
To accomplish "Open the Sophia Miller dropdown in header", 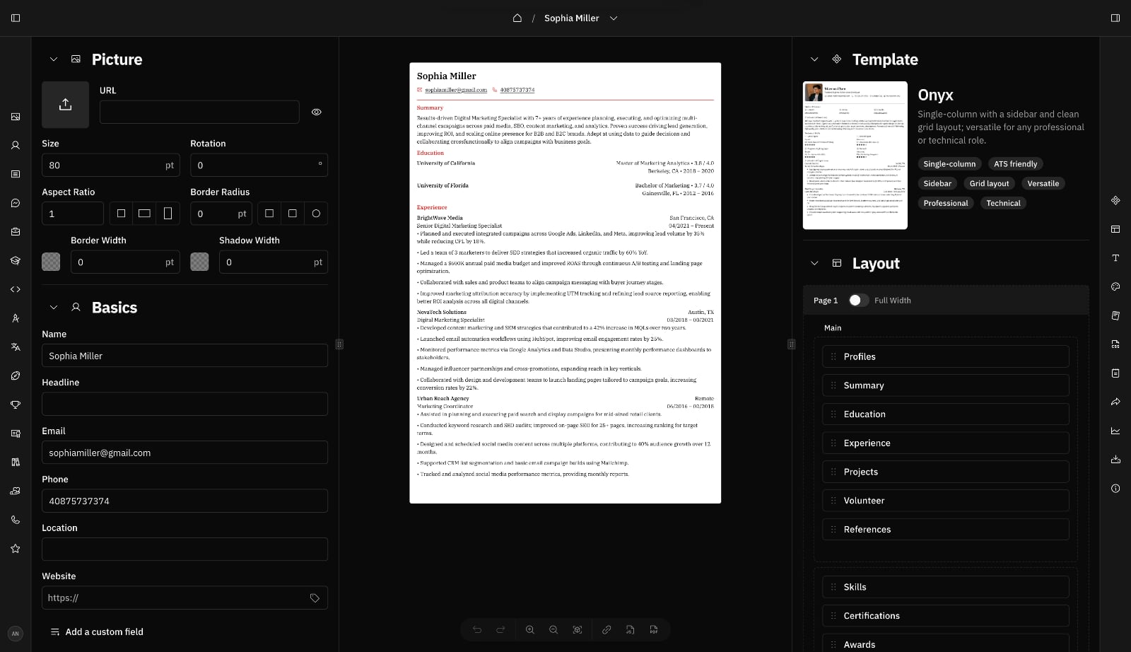I will tap(614, 18).
